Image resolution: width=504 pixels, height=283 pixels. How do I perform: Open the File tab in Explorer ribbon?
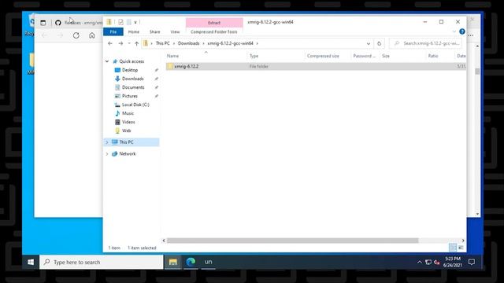click(x=113, y=31)
